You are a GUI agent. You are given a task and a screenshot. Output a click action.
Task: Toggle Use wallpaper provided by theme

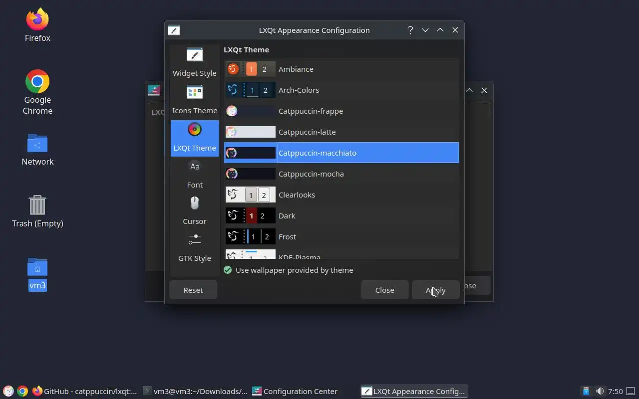click(288, 270)
